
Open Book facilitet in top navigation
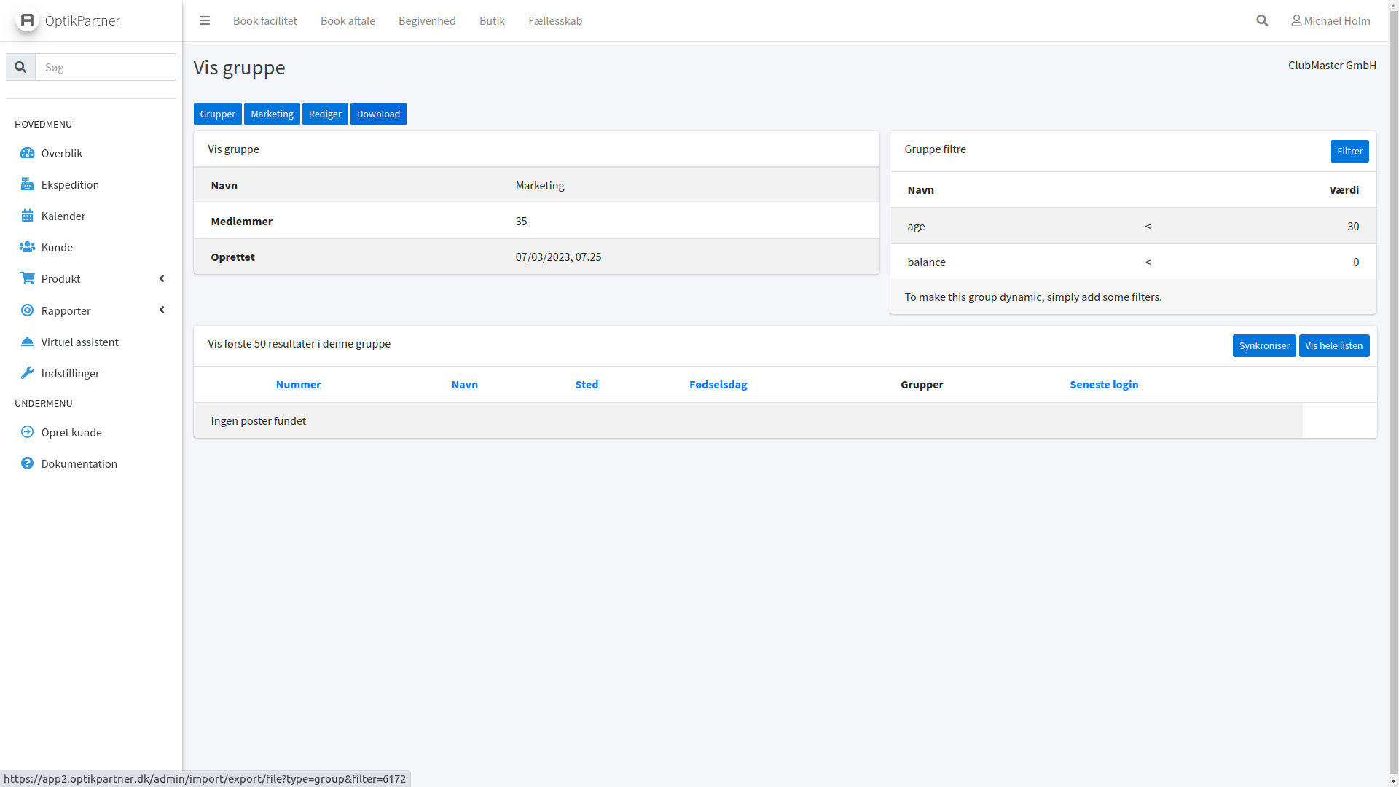click(x=265, y=20)
